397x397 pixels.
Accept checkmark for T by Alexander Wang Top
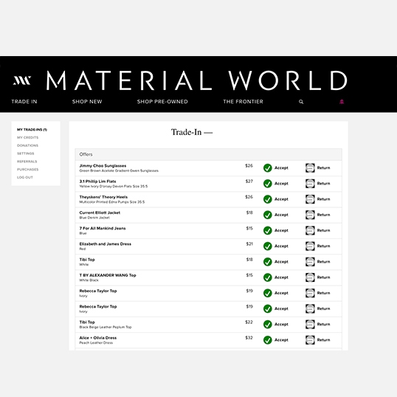point(268,277)
